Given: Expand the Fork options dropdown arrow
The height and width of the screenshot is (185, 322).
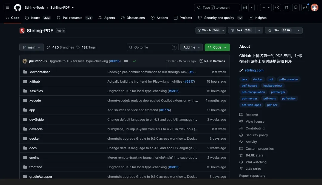Looking at the screenshot, I should point(259,30).
